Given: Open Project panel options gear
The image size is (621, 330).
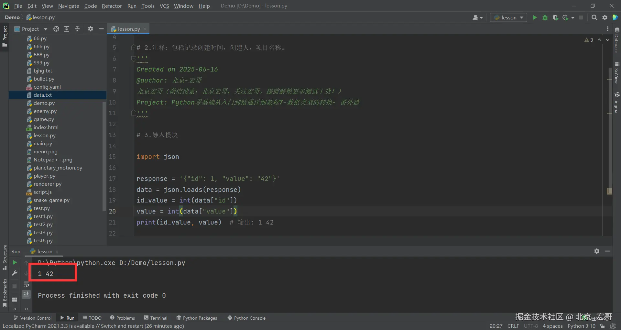Looking at the screenshot, I should (91, 29).
